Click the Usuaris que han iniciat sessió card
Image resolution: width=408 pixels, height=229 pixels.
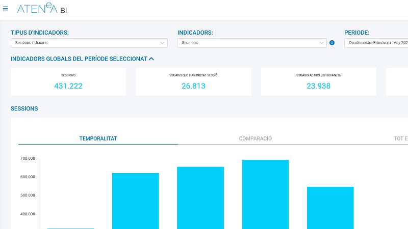pos(193,82)
